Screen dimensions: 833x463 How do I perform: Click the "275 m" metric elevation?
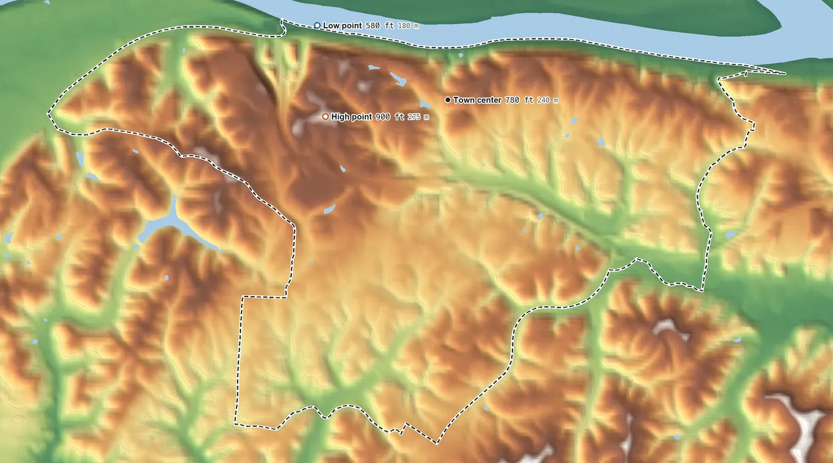[x=418, y=117]
